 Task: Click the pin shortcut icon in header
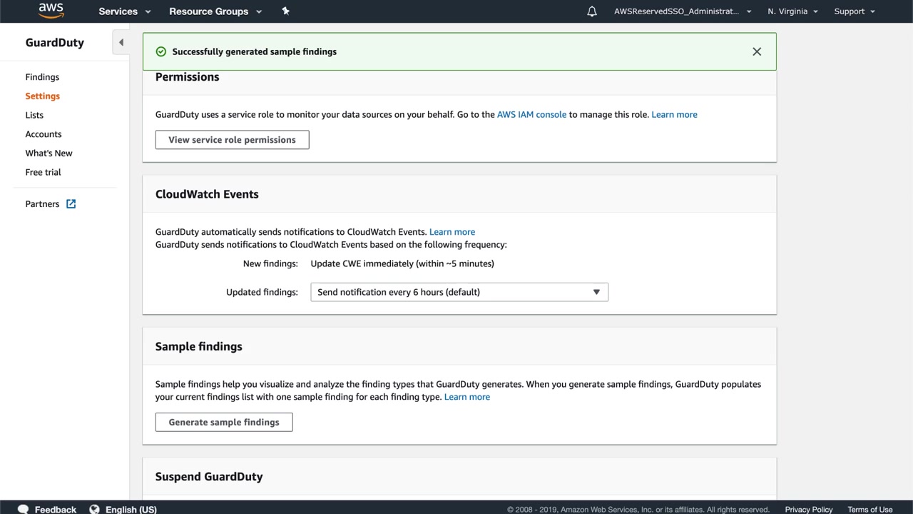(285, 11)
